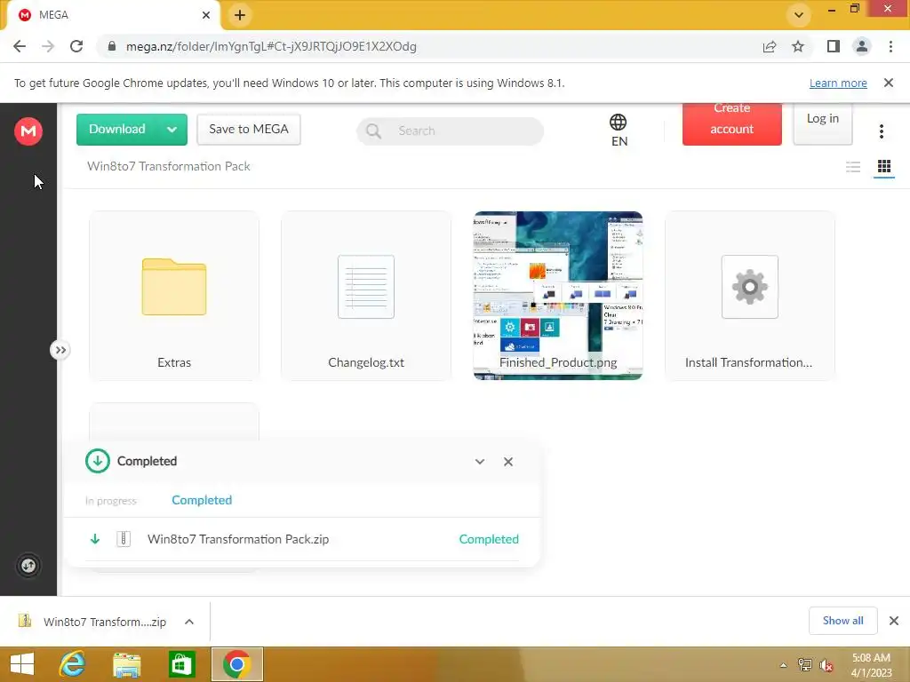Open File Explorer from the taskbar

[126, 664]
